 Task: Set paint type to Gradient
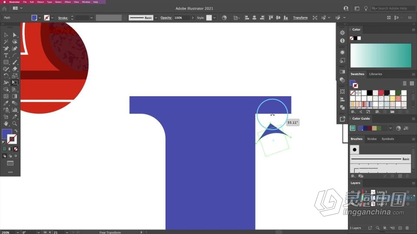[x=10, y=149]
